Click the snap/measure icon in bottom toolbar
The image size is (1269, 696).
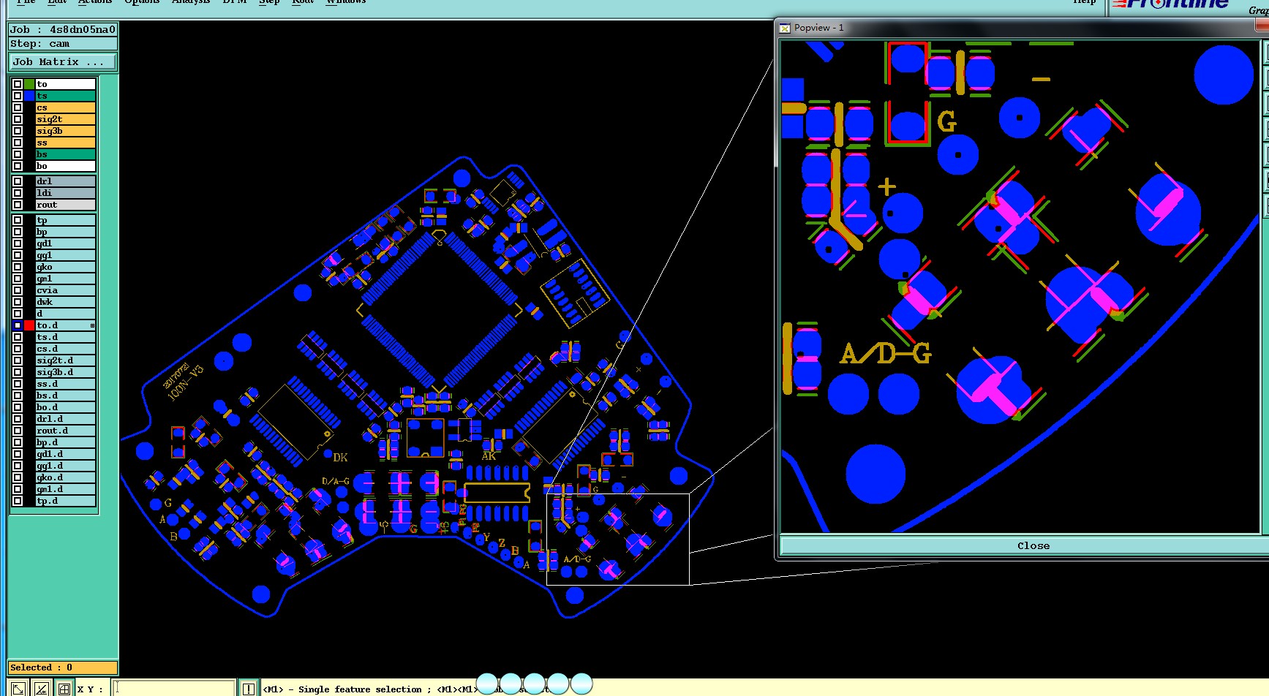(42, 689)
